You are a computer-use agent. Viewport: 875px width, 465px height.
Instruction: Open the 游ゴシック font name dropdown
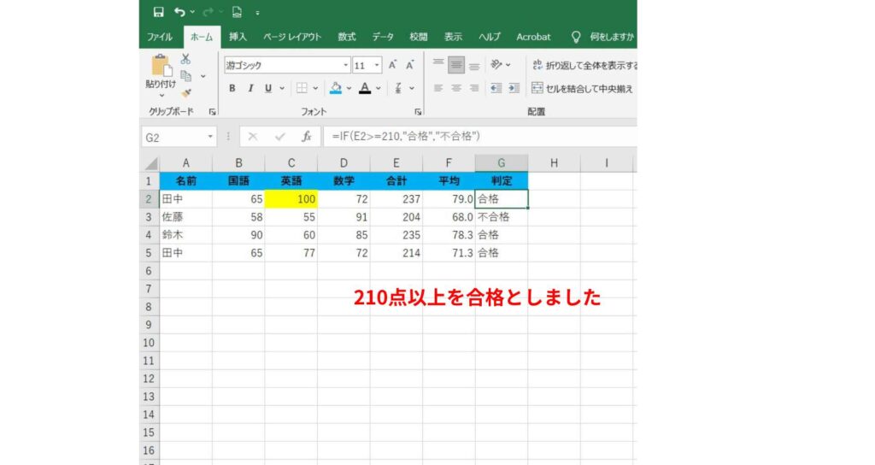(x=345, y=65)
